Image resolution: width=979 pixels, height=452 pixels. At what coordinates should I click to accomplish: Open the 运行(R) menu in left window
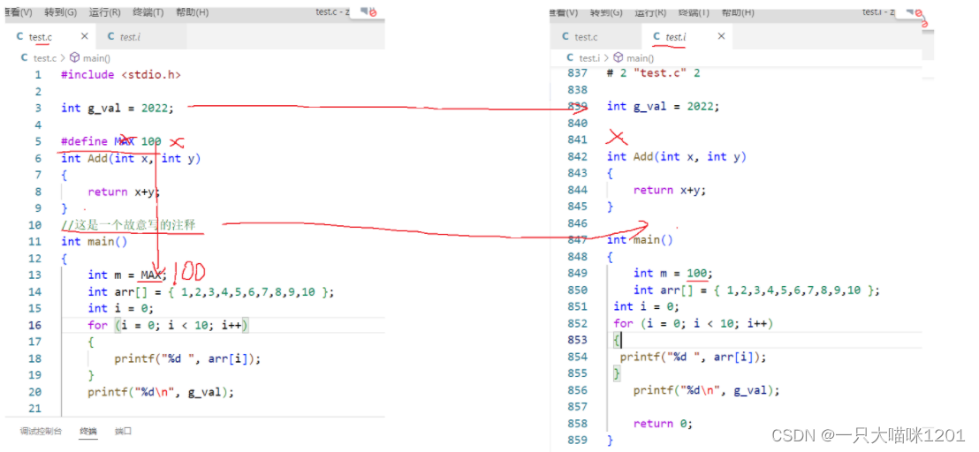tap(105, 12)
